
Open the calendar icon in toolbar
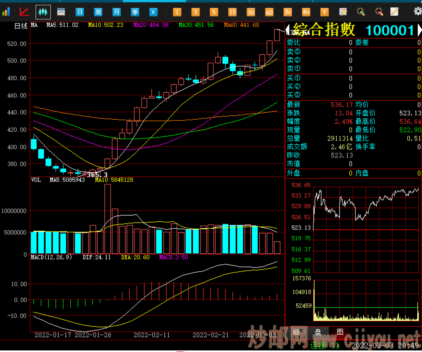61,12
